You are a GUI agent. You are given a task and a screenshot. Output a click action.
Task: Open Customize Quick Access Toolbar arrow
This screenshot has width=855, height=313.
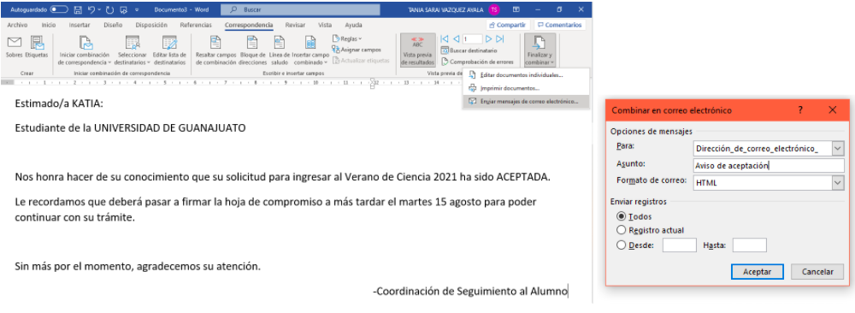tap(137, 9)
